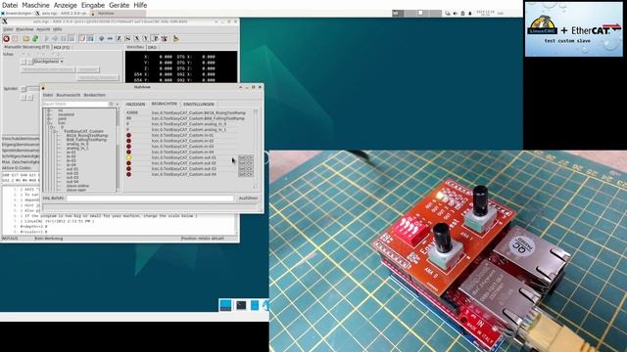This screenshot has width=627, height=352.
Task: Open Datei menu in the AXIS window
Action: (x=8, y=29)
